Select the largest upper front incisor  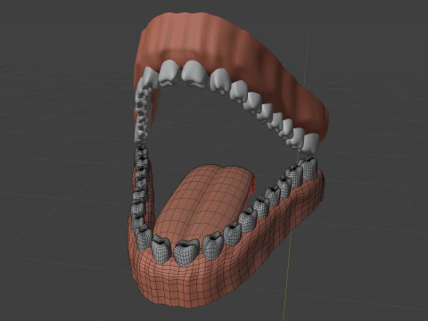coord(194,74)
